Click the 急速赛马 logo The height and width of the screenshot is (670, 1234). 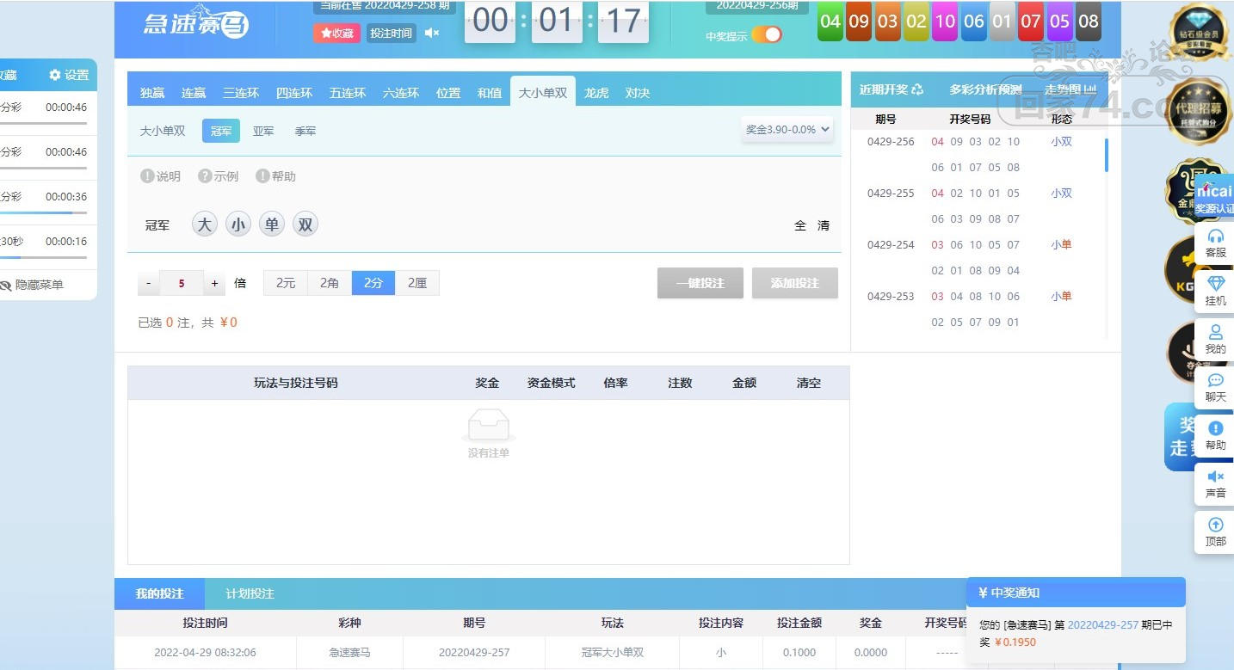click(195, 21)
